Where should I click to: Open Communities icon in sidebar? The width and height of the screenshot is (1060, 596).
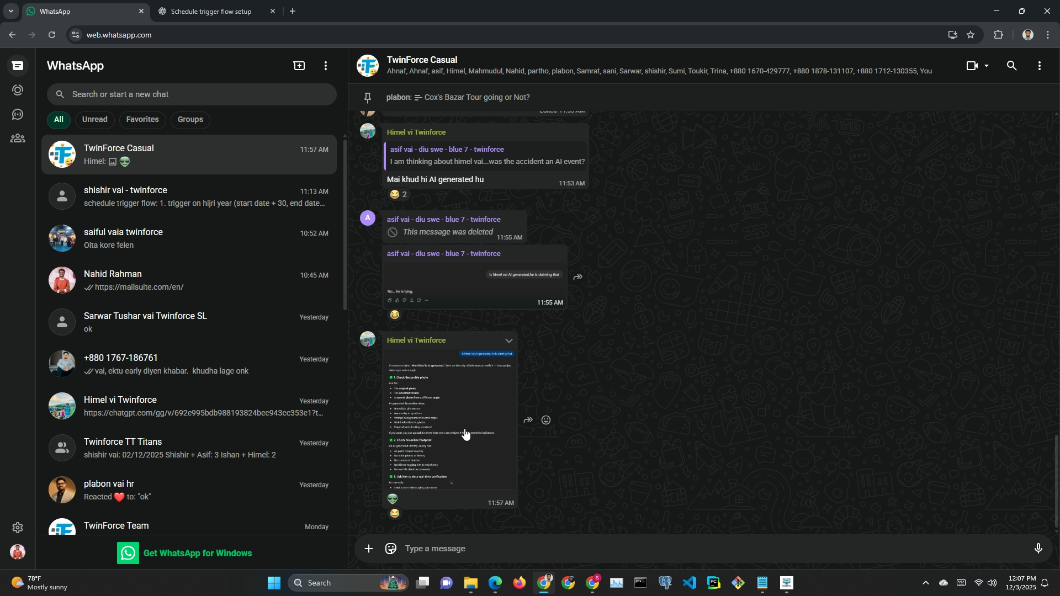[x=18, y=139]
